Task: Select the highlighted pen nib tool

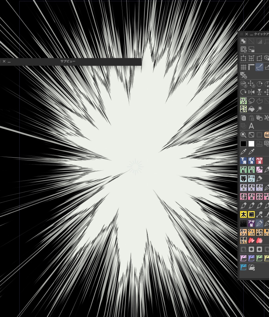Action: tap(259, 223)
